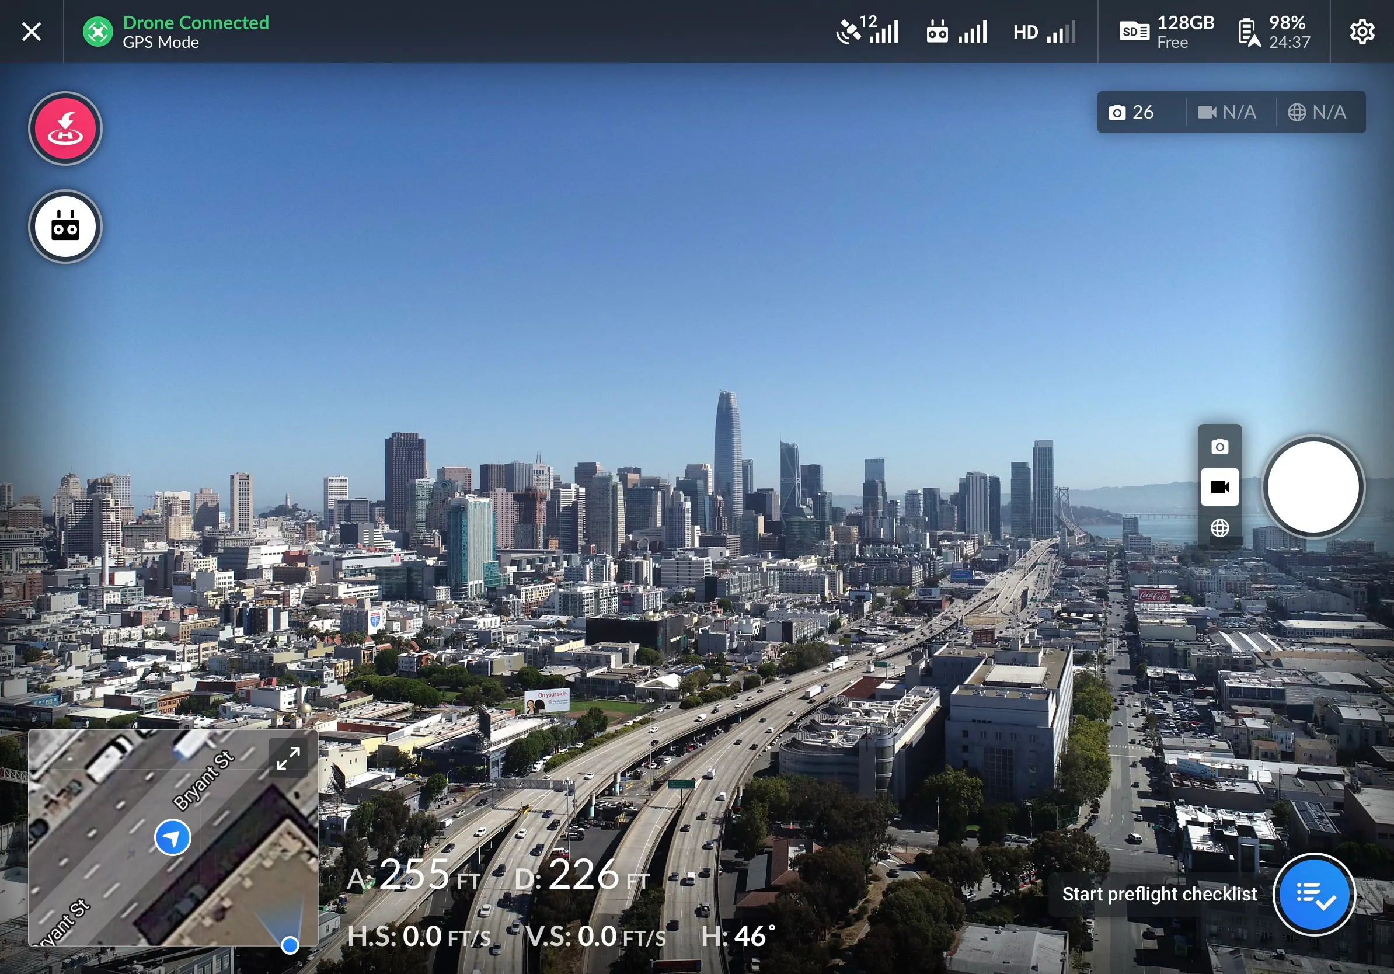Tap the remote controller signal indicator
Screen dimensions: 1394x974
957,32
